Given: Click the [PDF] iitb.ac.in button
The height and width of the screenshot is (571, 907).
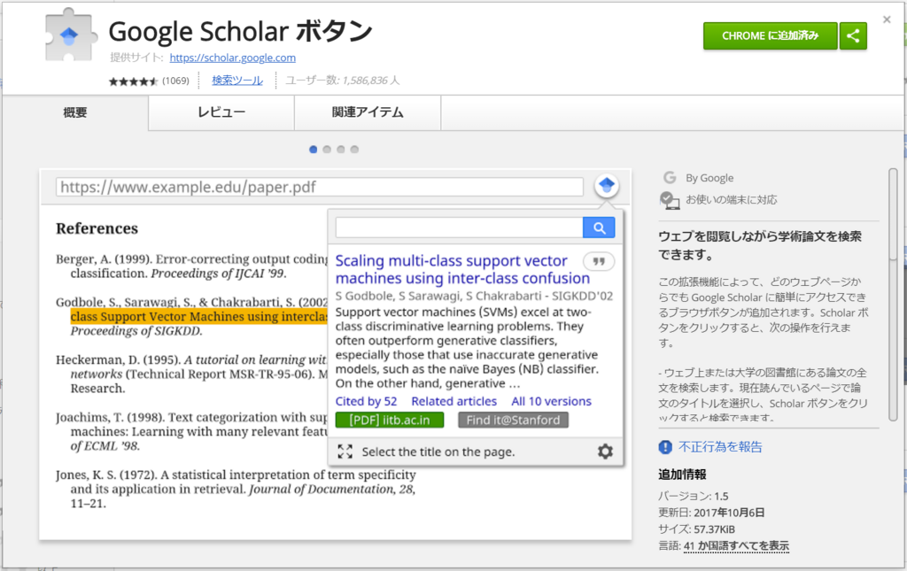Looking at the screenshot, I should pos(390,421).
